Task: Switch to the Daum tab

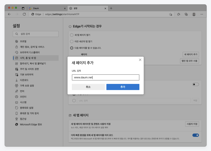Action: (47, 8)
